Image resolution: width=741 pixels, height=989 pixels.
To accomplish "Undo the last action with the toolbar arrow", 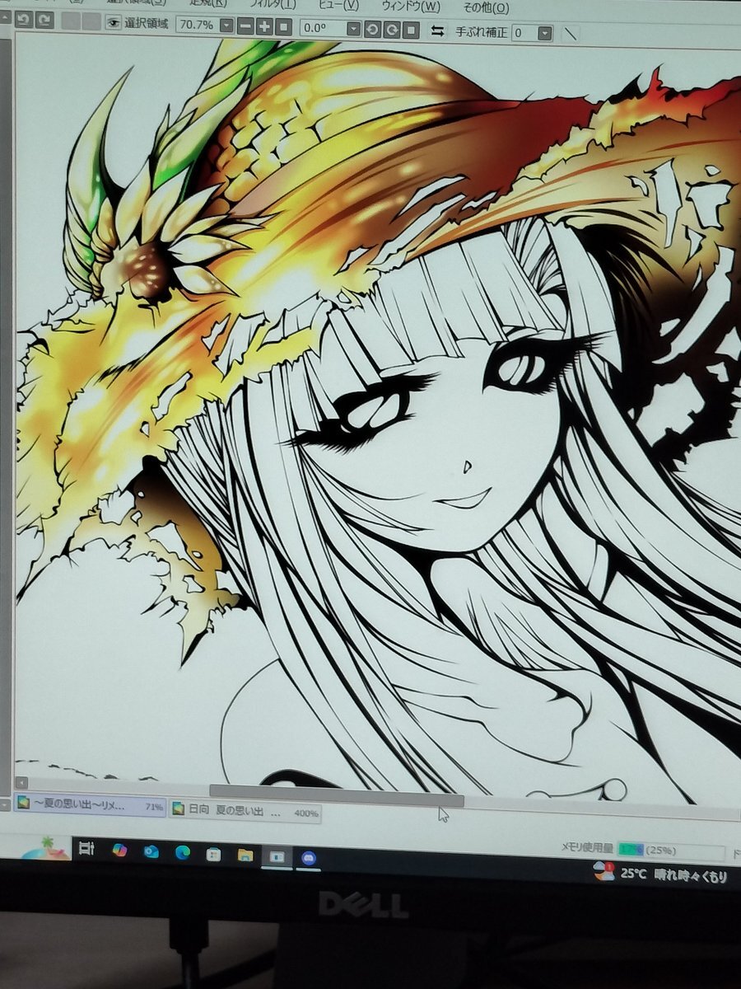I will click(x=24, y=21).
